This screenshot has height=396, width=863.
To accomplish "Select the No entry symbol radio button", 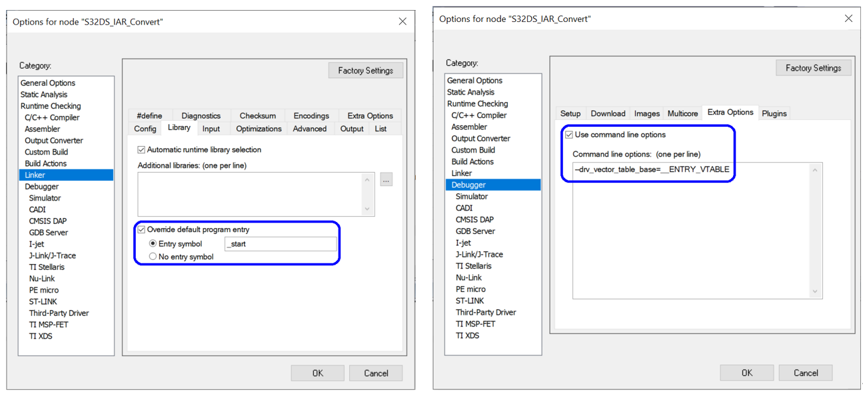I will click(x=153, y=257).
